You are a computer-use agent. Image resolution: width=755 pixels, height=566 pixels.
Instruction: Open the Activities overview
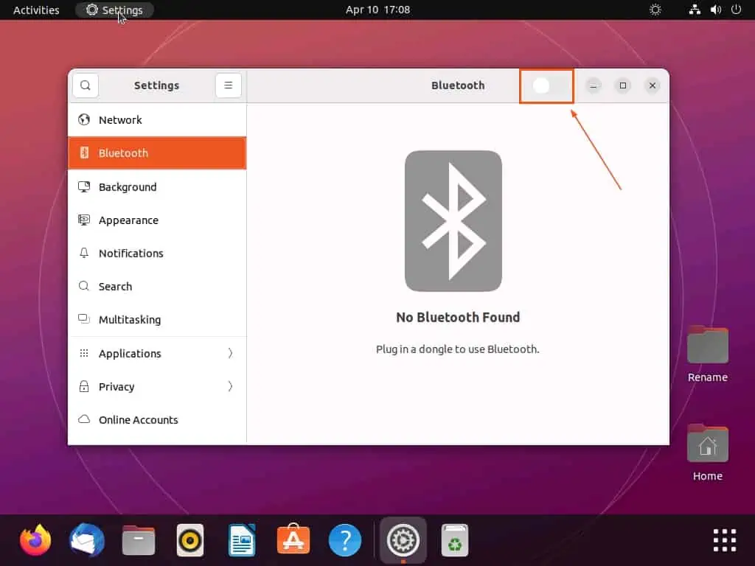36,10
